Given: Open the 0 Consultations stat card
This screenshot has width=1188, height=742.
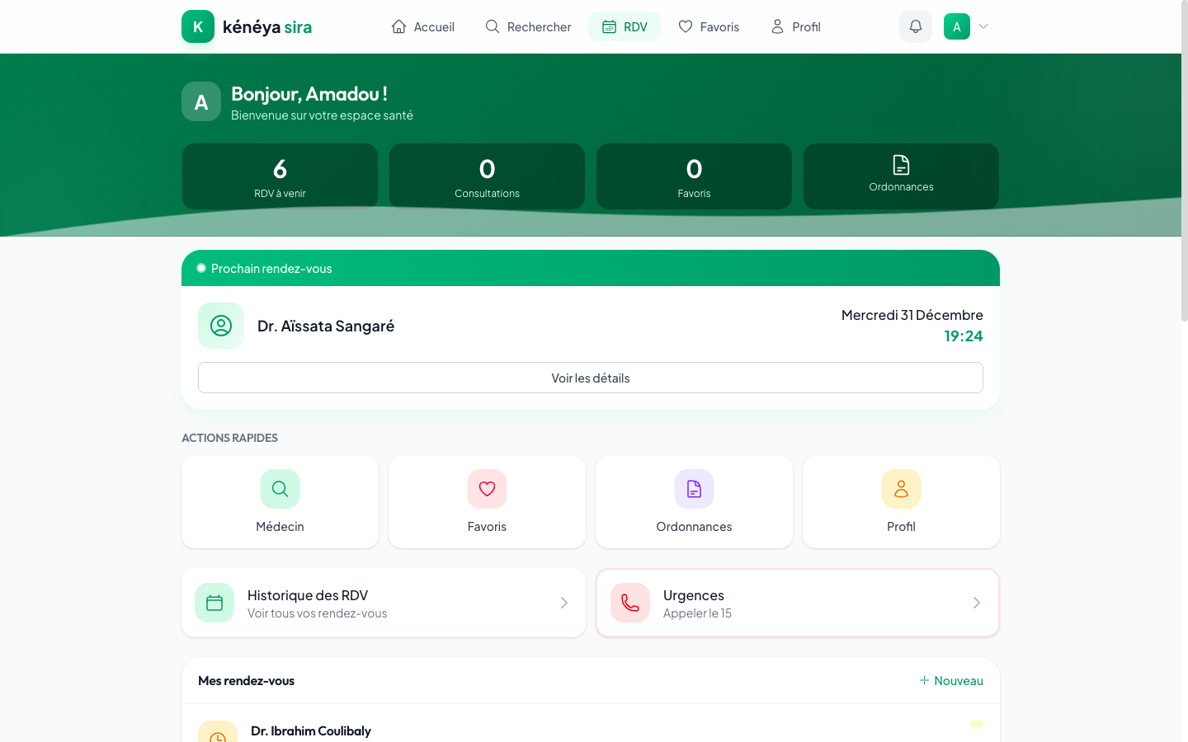Looking at the screenshot, I should coord(487,176).
